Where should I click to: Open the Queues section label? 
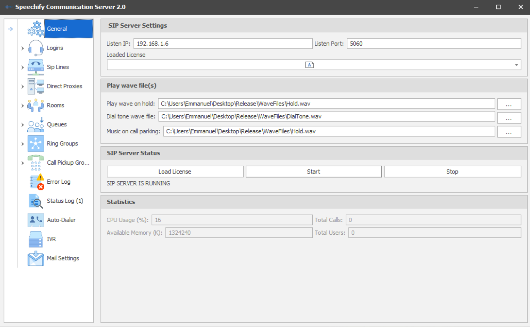(x=57, y=124)
